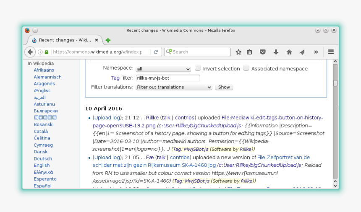Switch to Čeština Wikipedia
This screenshot has height=212, width=361.
(x=42, y=138)
